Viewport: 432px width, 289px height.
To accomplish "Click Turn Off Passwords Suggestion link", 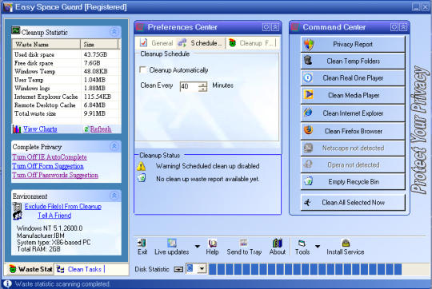I will pyautogui.click(x=55, y=175).
